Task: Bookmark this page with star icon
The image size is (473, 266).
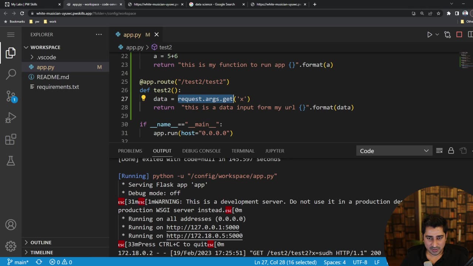Action: 438,13
